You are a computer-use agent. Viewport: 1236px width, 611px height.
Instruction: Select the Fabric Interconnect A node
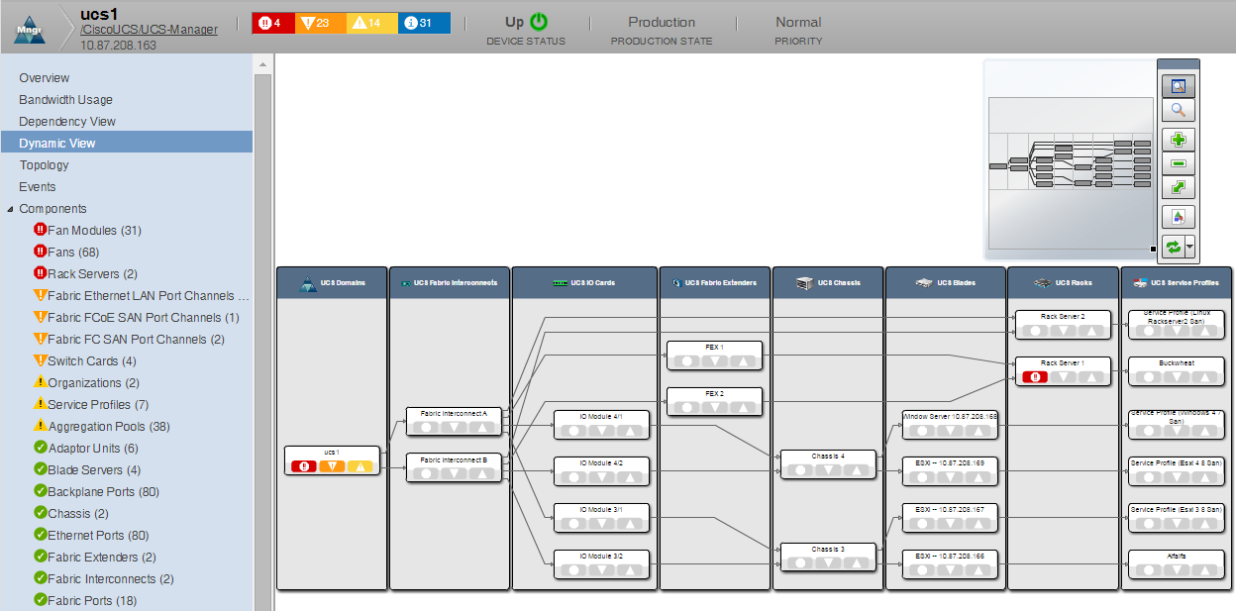point(455,421)
